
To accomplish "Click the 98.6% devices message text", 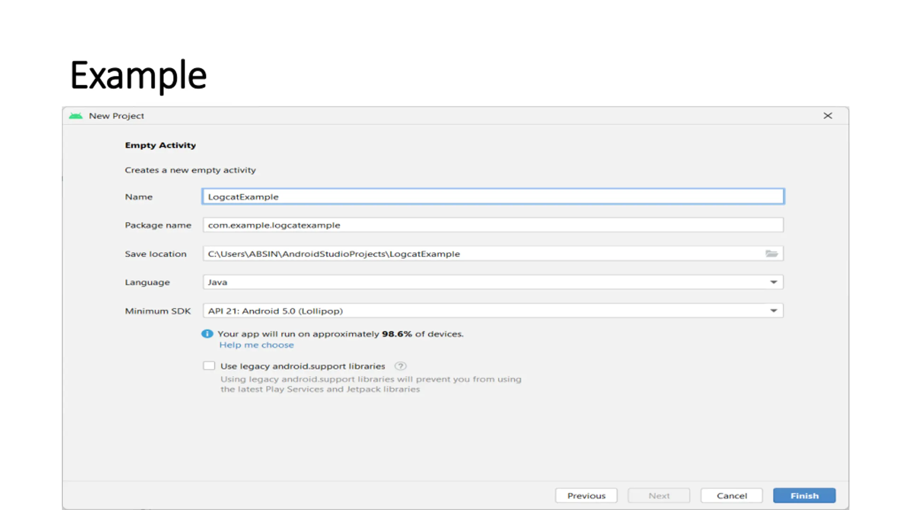I will tap(340, 334).
